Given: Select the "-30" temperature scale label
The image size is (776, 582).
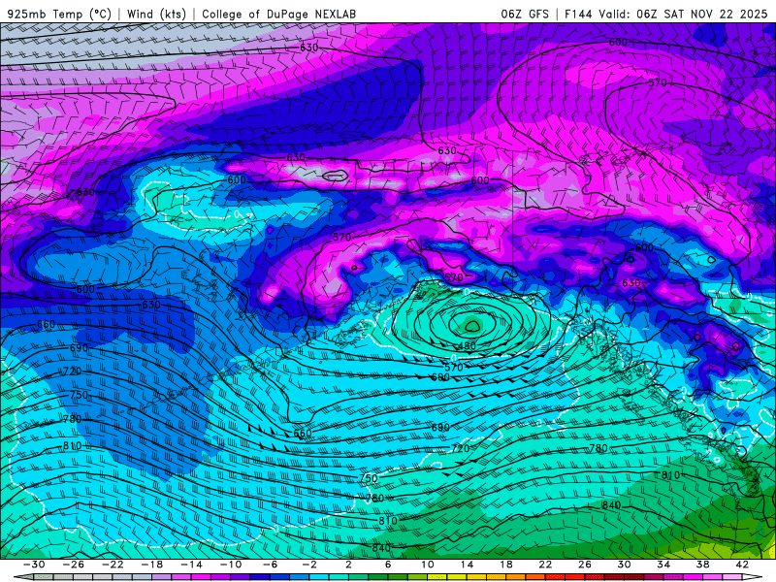Looking at the screenshot, I should [34, 565].
